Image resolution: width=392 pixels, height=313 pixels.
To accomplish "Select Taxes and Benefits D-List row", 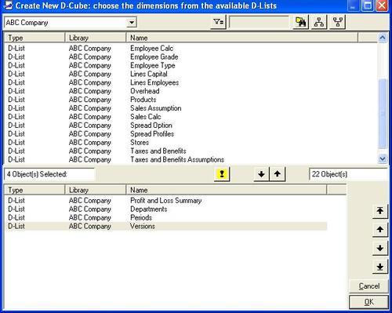I will [191, 151].
